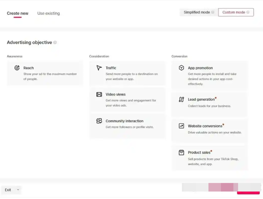Choose the App promotion objective title
This screenshot has height=199, width=263.
[200, 68]
